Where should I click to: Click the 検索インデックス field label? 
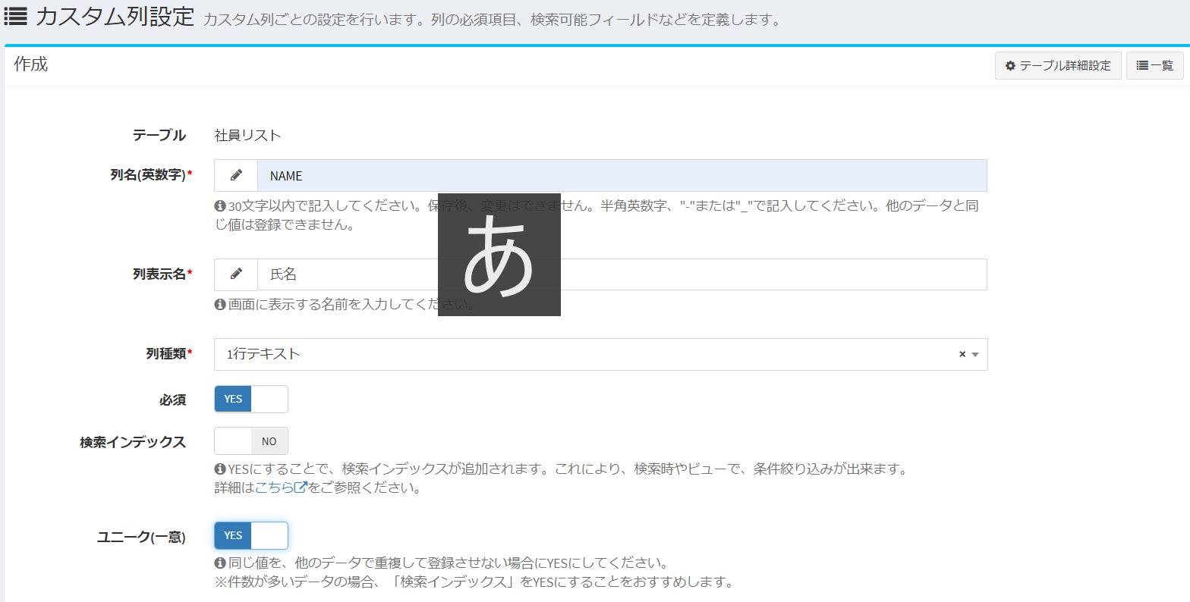133,442
